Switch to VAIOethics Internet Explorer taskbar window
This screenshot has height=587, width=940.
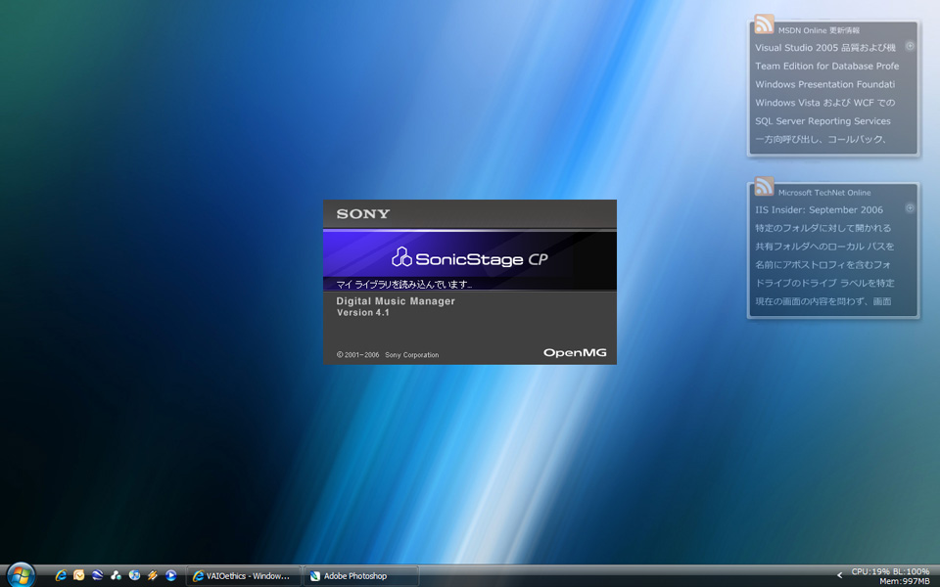pyautogui.click(x=244, y=576)
